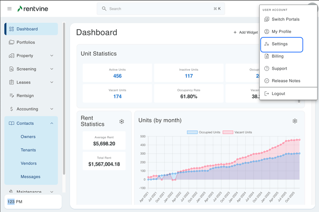Expand the Leases sidebar section
This screenshot has height=212, width=319.
click(51, 83)
